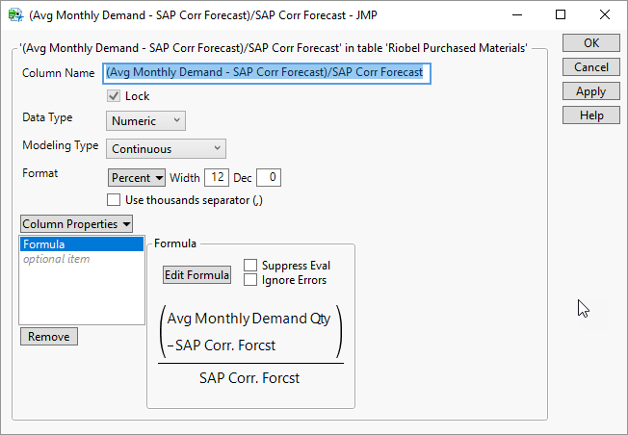
Task: Remove the selected column property
Action: point(48,337)
